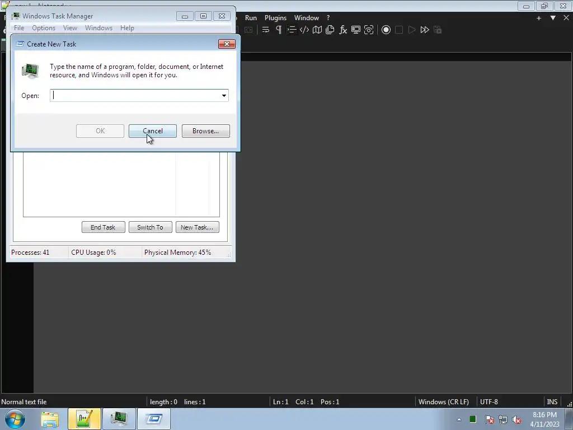This screenshot has height=430, width=573.
Task: Open the muted volume tray icon
Action: point(516,419)
